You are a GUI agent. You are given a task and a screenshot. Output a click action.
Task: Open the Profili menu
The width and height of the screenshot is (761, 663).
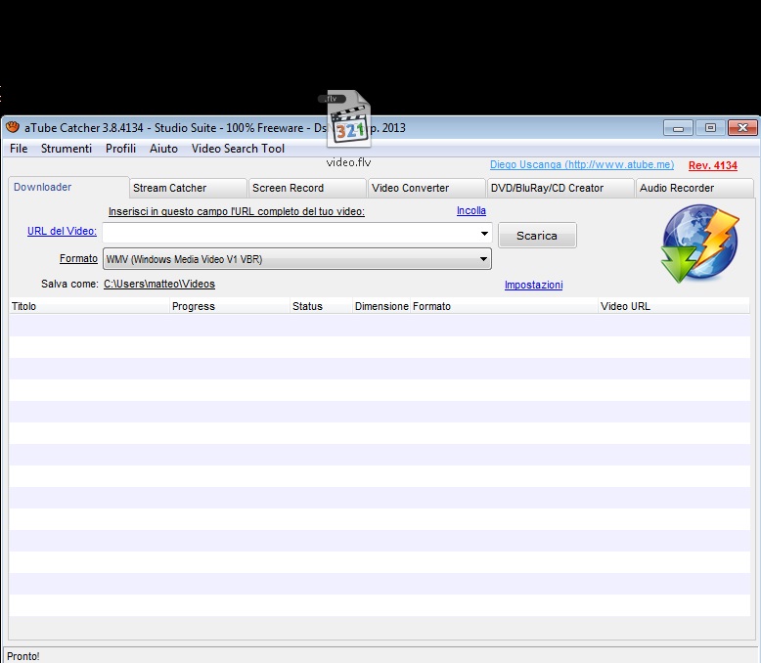tap(120, 149)
